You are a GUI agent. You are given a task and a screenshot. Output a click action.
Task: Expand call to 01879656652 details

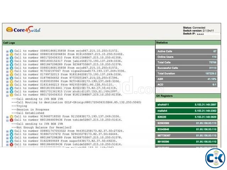pos(7,78)
